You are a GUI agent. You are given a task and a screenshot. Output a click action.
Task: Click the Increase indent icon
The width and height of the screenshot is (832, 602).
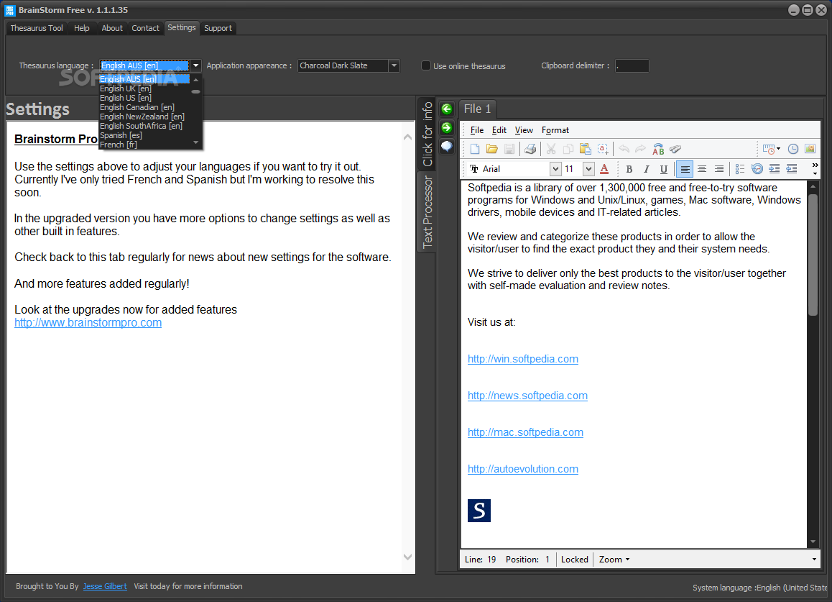coord(775,169)
